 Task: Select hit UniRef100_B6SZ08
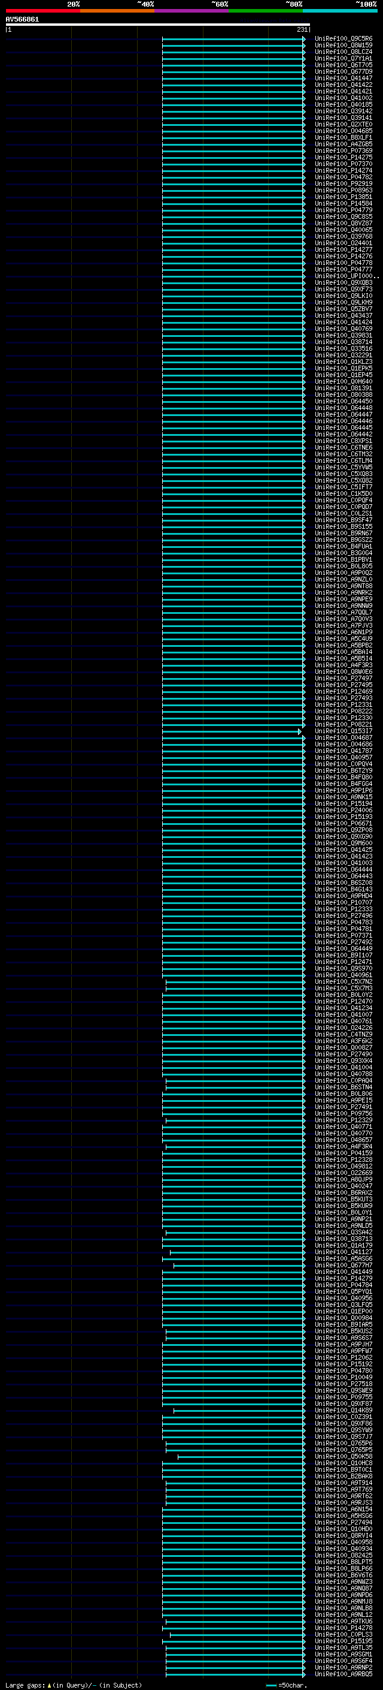click(x=343, y=883)
